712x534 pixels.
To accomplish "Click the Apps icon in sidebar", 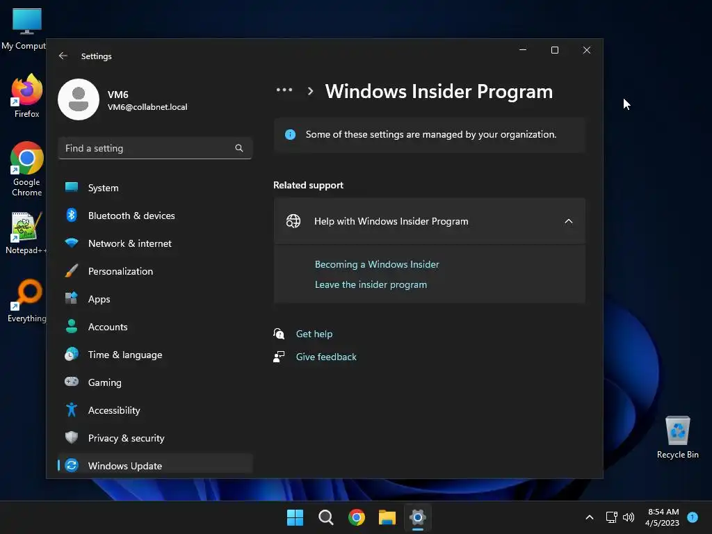I will pyautogui.click(x=72, y=298).
